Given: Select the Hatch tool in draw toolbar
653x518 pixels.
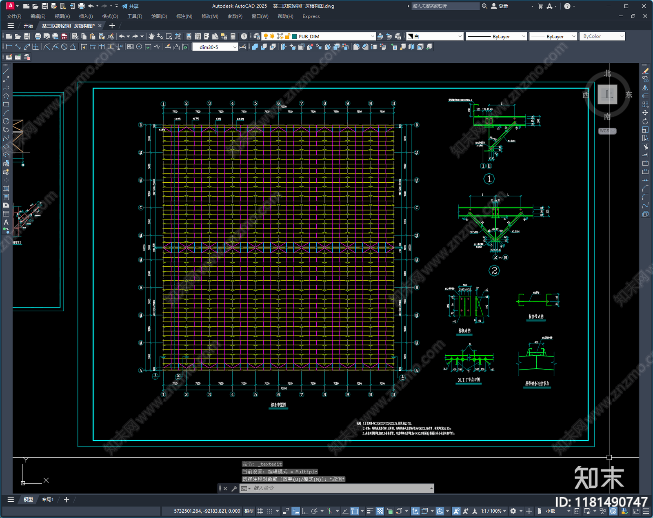Looking at the screenshot, I should 6,188.
